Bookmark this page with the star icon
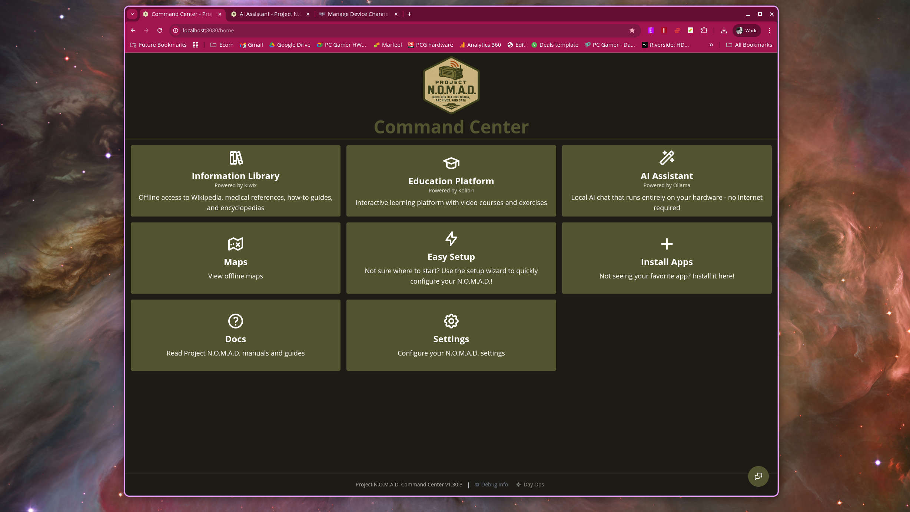The image size is (910, 512). pyautogui.click(x=632, y=30)
